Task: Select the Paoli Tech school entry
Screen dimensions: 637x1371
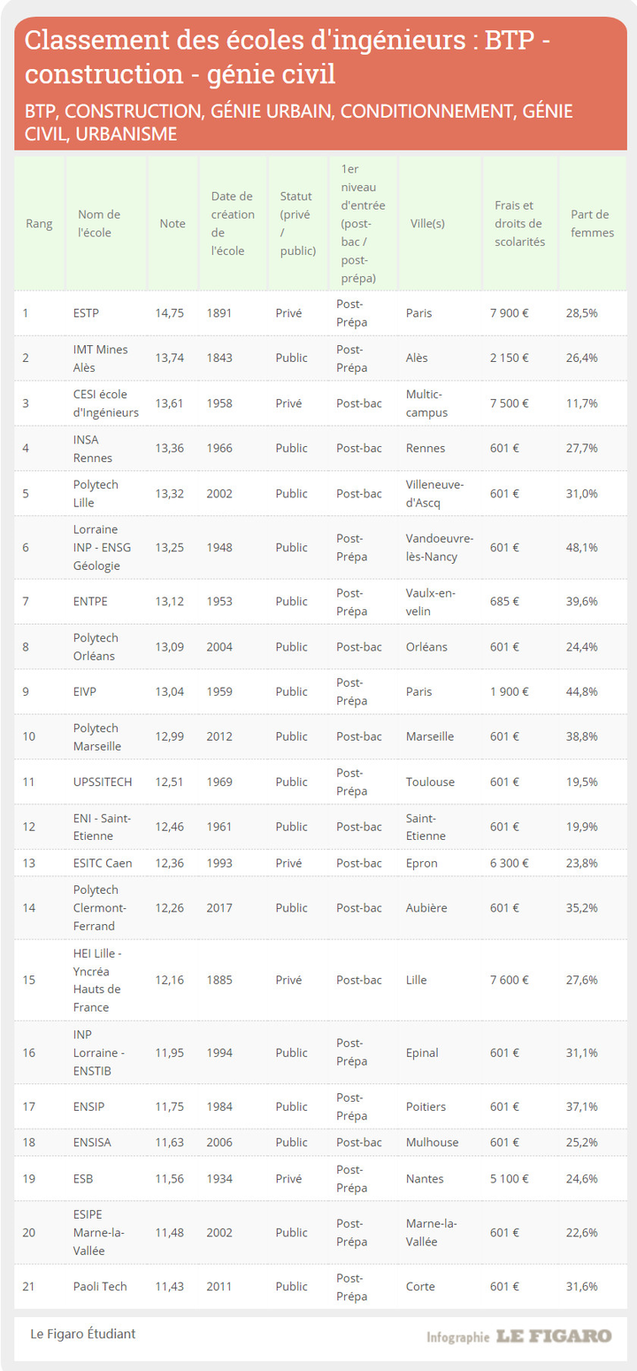Action: tap(100, 1287)
